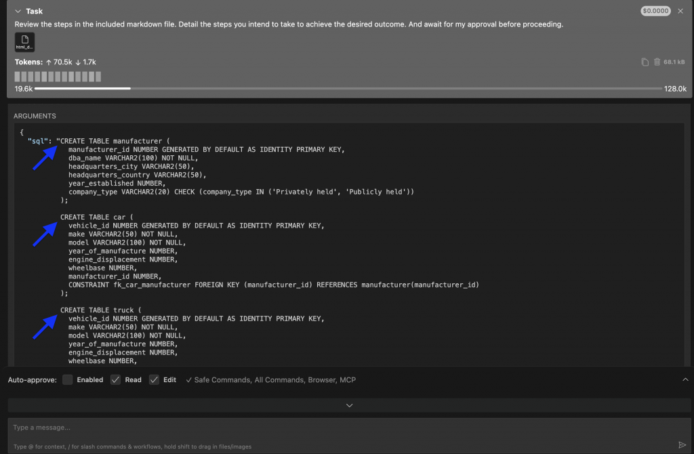Click the centered down chevron above the input
The width and height of the screenshot is (694, 454).
pyautogui.click(x=349, y=405)
